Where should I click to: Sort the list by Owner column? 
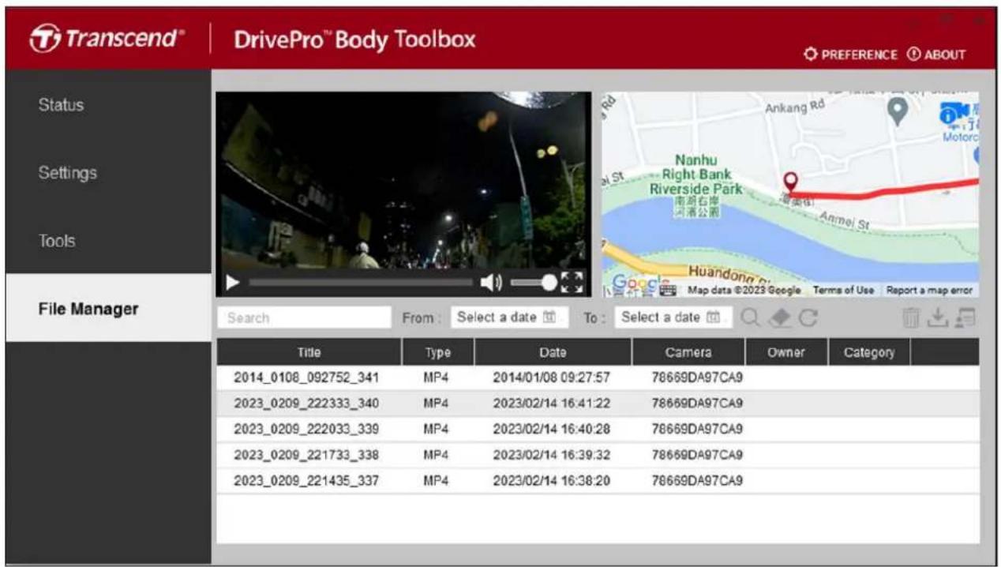pos(787,352)
